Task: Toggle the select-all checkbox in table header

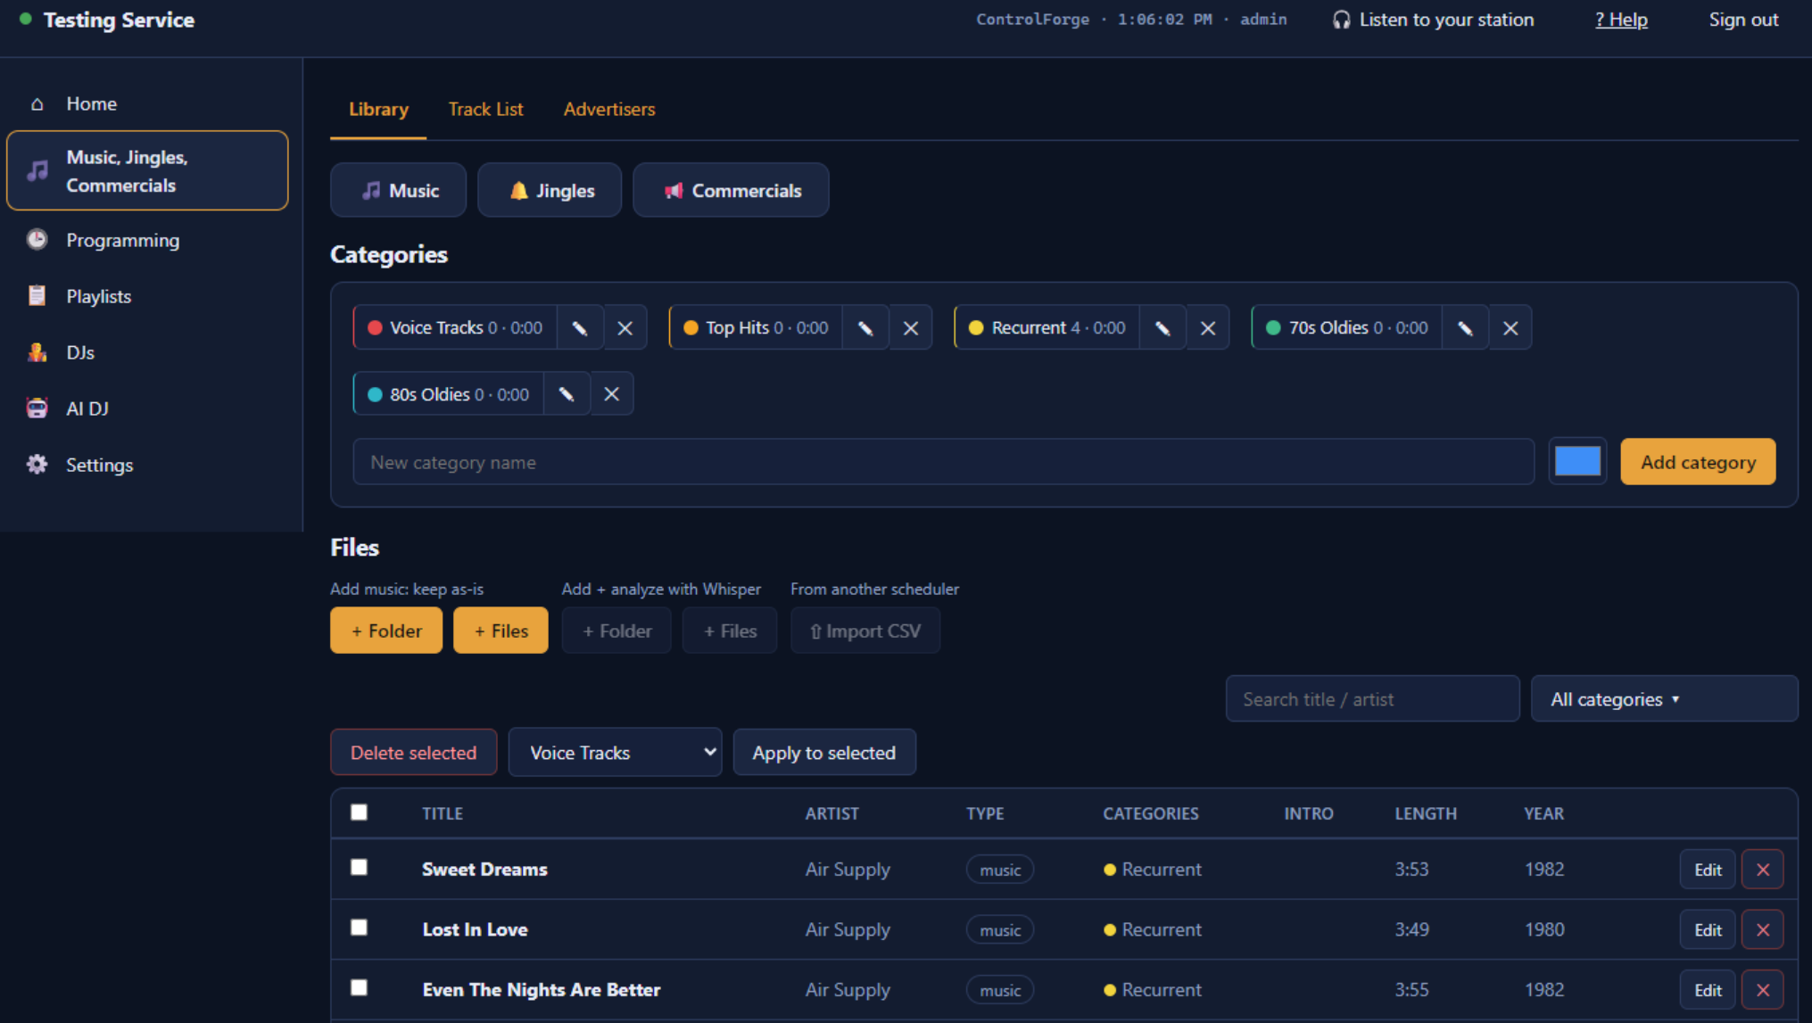Action: click(x=359, y=813)
